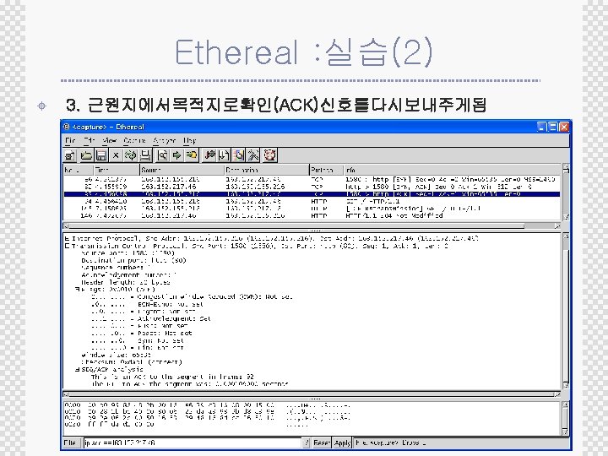
Task: Click the Save floppy disk icon
Action: point(101,155)
